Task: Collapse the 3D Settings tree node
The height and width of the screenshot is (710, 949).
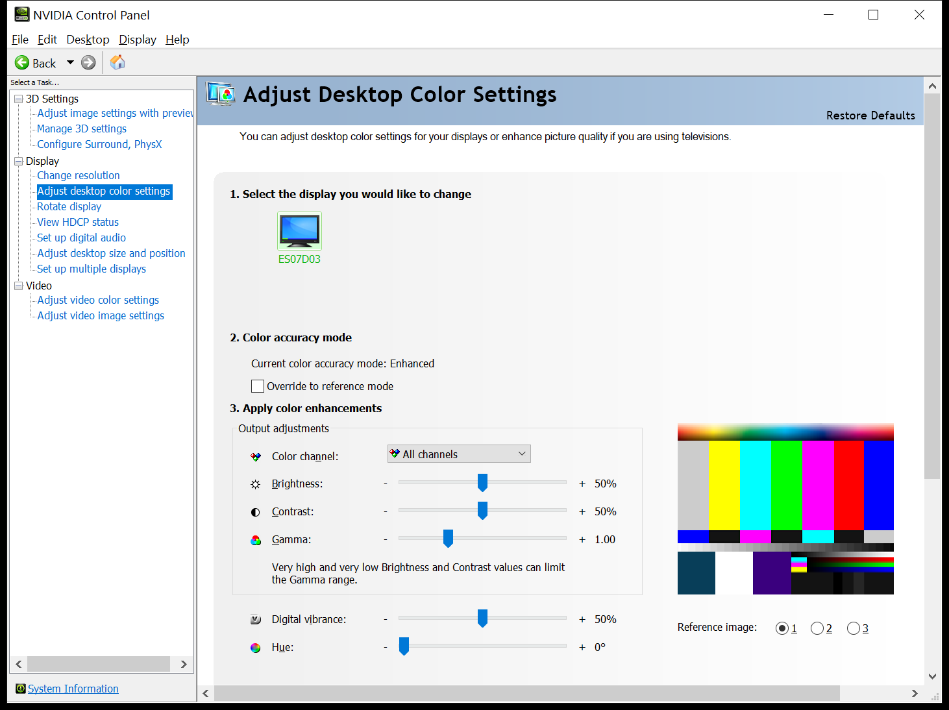Action: pos(19,99)
